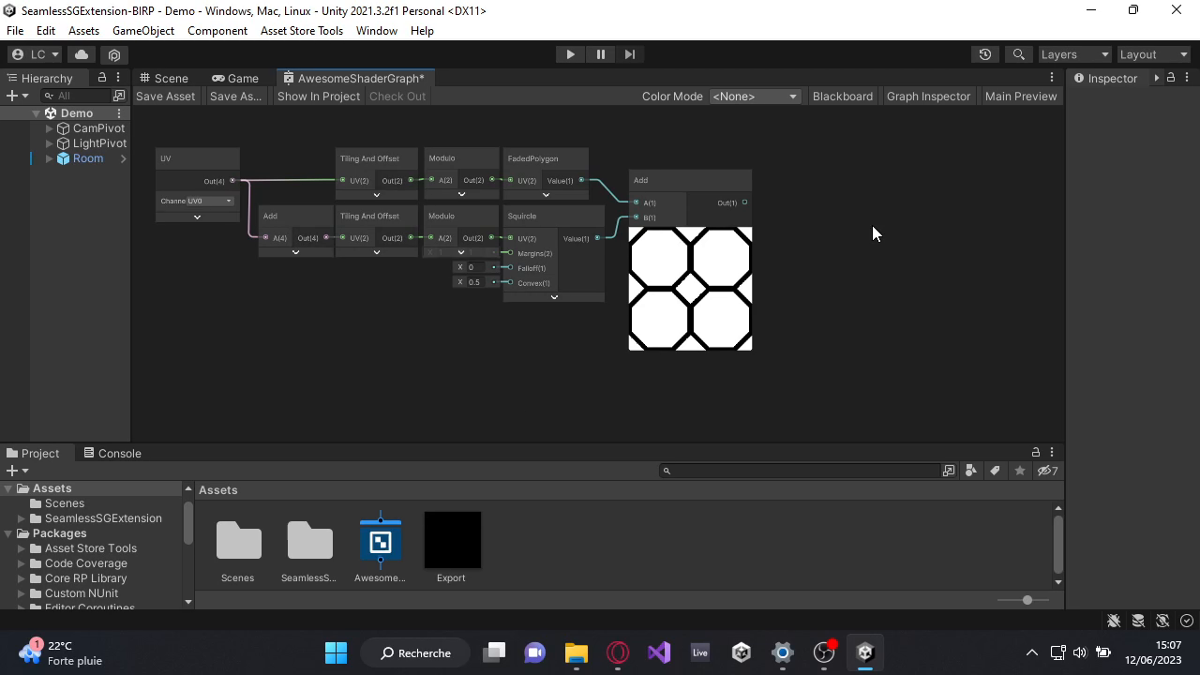Open the Inspector three-dot menu
Image resolution: width=1200 pixels, height=675 pixels.
1187,78
